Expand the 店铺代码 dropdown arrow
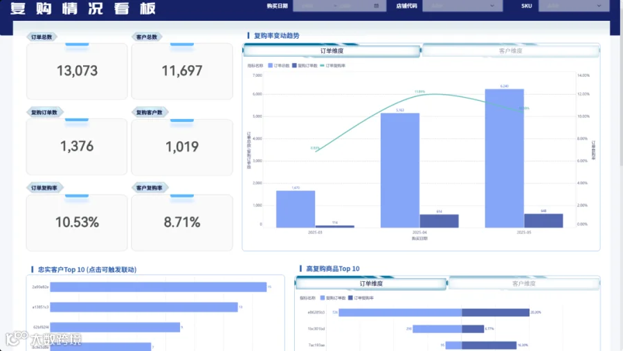This screenshot has width=623, height=351. pyautogui.click(x=492, y=6)
